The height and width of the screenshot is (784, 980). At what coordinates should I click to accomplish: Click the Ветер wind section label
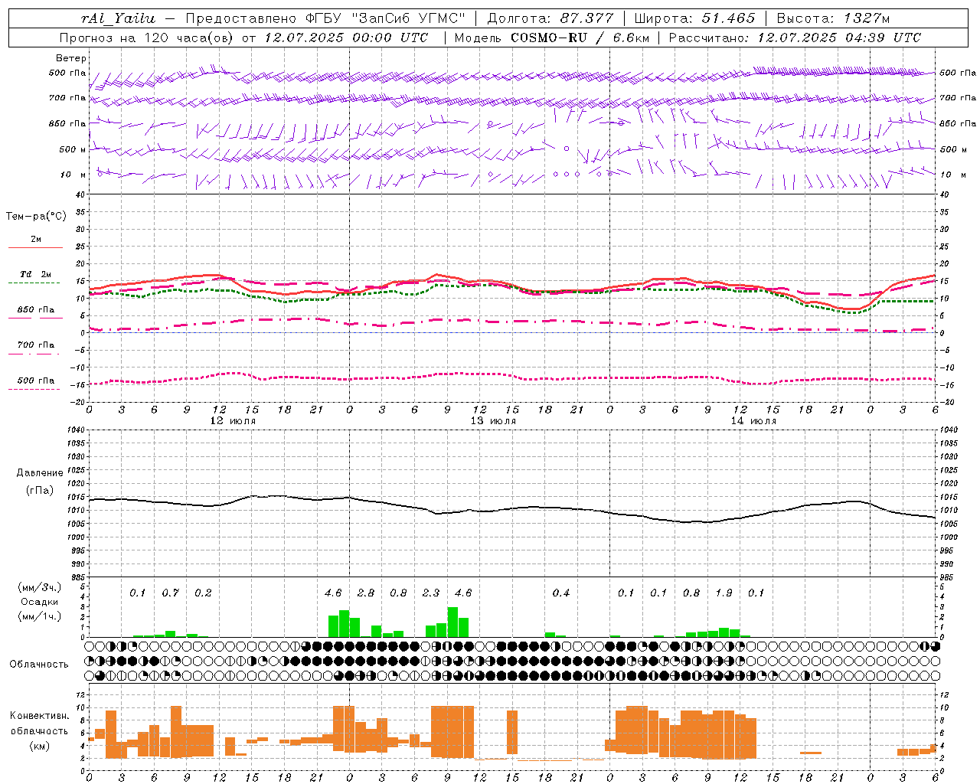pos(70,58)
